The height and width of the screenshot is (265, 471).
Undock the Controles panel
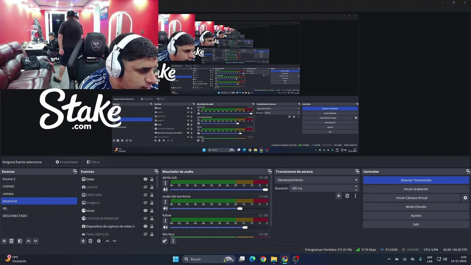(x=468, y=172)
